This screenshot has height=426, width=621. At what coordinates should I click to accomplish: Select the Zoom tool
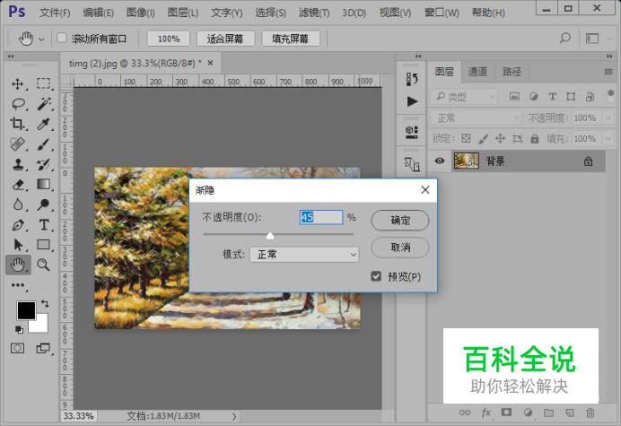click(43, 265)
